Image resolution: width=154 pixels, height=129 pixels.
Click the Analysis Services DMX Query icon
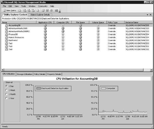[x=29, y=11]
